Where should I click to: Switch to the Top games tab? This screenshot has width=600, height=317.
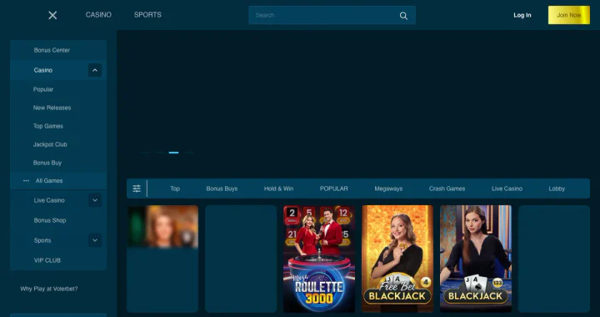point(175,189)
